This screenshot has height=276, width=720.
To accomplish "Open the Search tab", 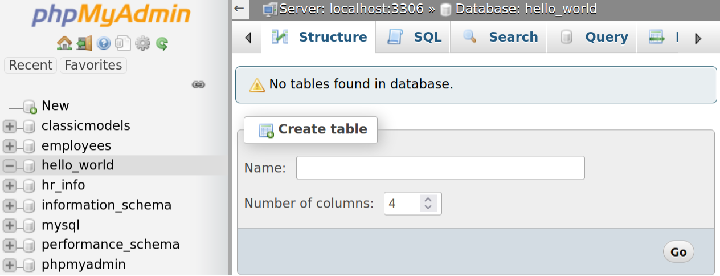I will pos(499,38).
